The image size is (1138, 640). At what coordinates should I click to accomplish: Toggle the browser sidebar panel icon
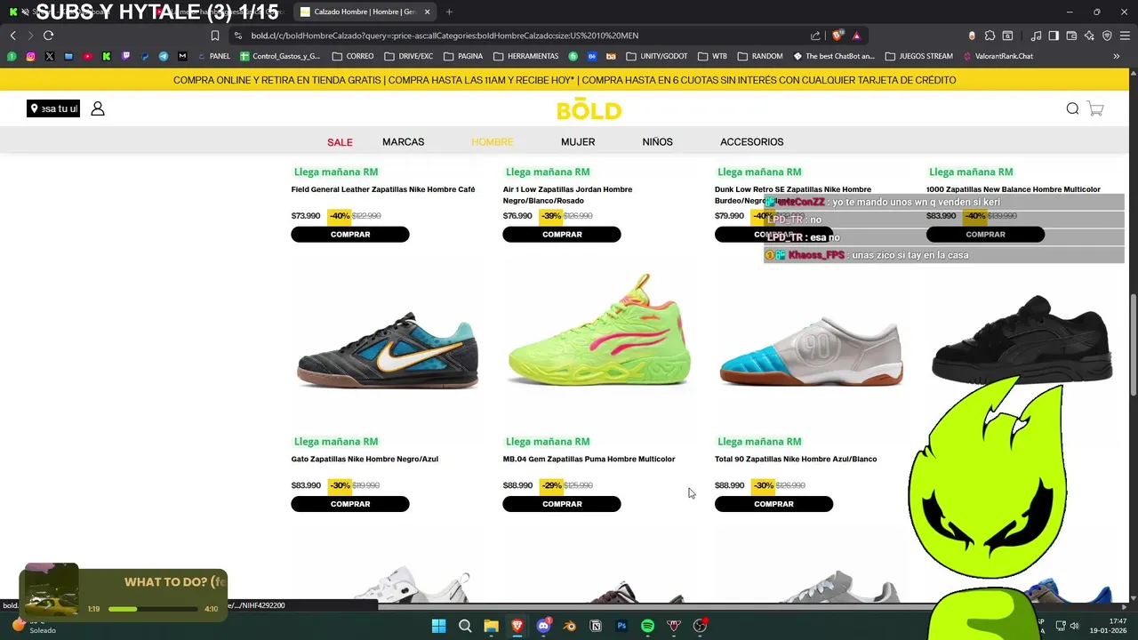1054,36
